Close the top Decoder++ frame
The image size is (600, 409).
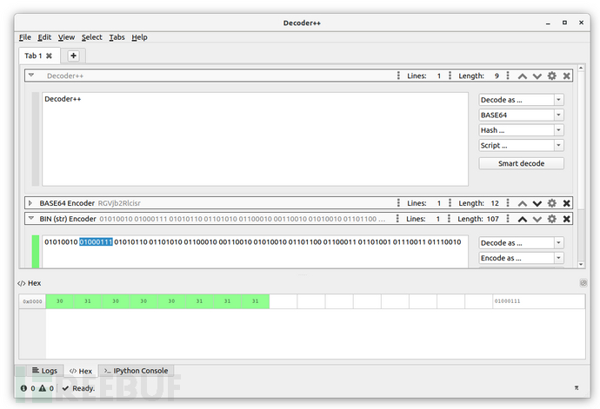pyautogui.click(x=567, y=76)
